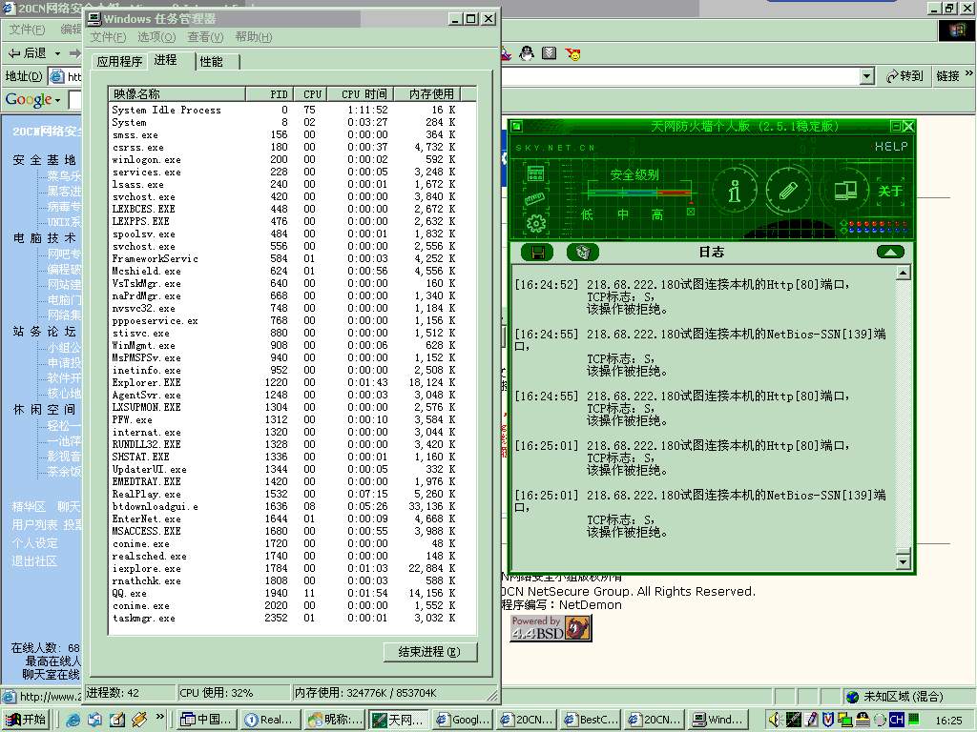The height and width of the screenshot is (732, 977).
Task: Click the CH input language indicator
Action: 896,720
